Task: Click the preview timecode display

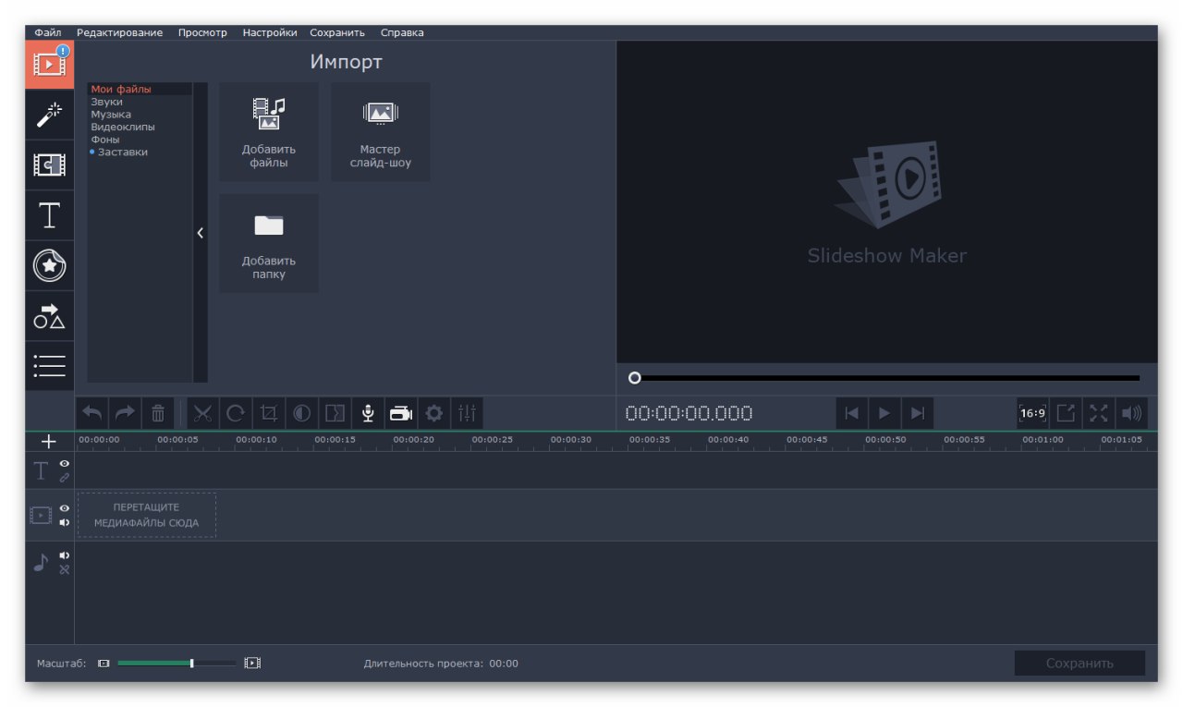Action: point(689,413)
